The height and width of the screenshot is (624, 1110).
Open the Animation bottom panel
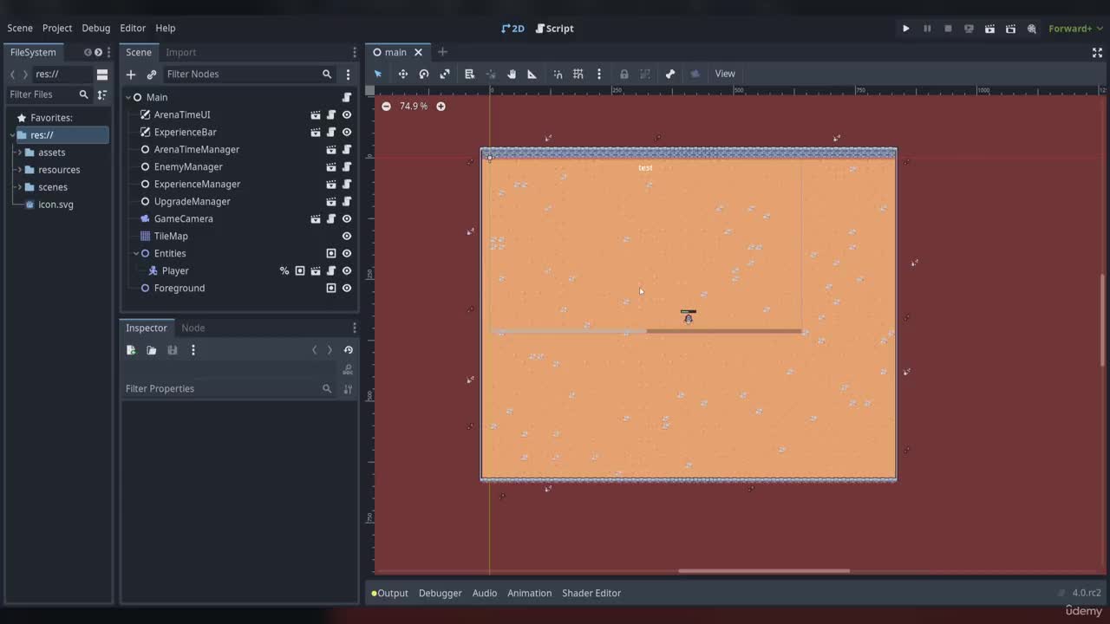click(x=529, y=593)
